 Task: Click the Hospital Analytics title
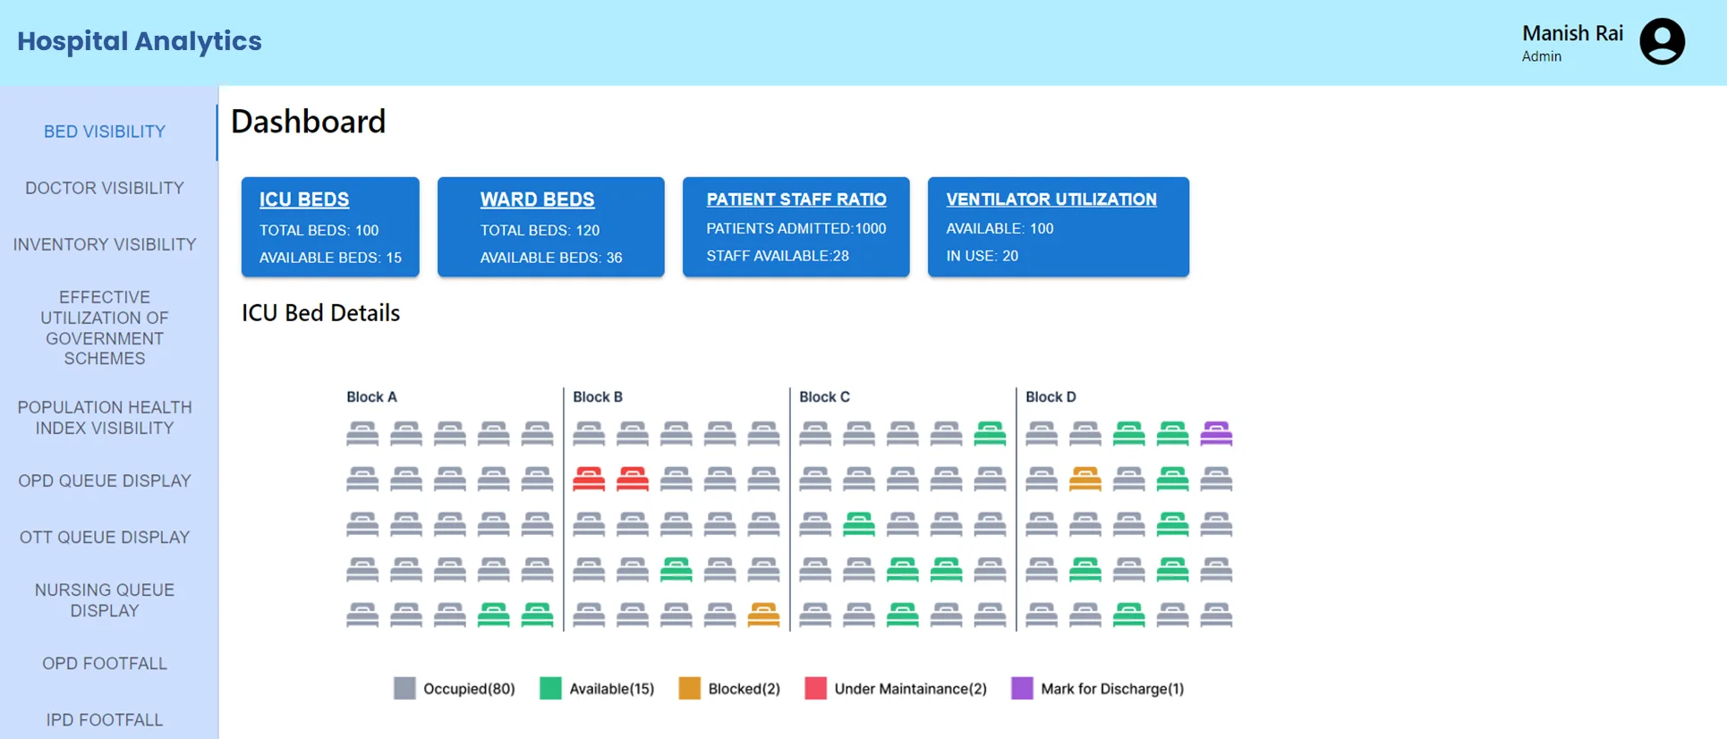pyautogui.click(x=140, y=41)
